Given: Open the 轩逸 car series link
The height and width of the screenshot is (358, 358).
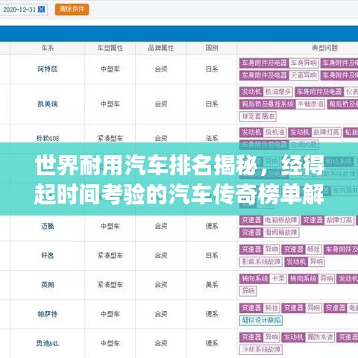Looking at the screenshot, I should click(x=48, y=255).
